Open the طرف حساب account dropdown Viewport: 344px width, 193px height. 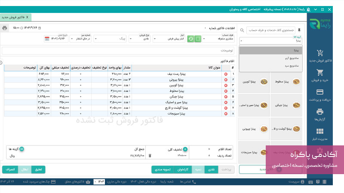pos(218,39)
